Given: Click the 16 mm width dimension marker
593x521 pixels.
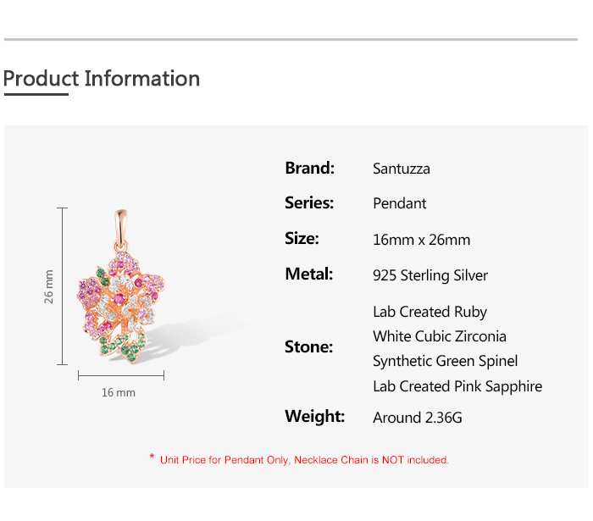Looking at the screenshot, I should click(119, 392).
